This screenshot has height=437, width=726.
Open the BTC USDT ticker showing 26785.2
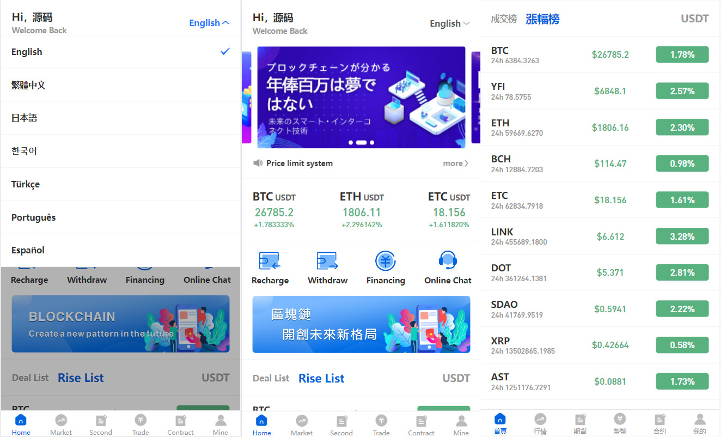click(x=274, y=210)
